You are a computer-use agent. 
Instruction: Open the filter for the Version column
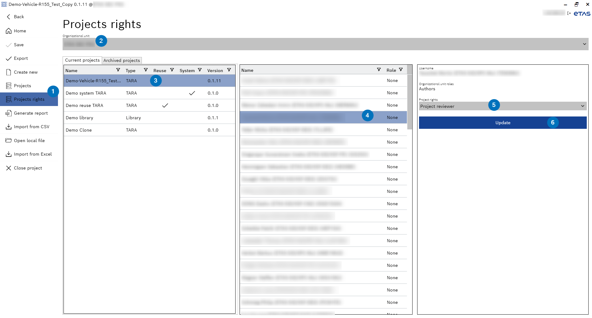(229, 70)
